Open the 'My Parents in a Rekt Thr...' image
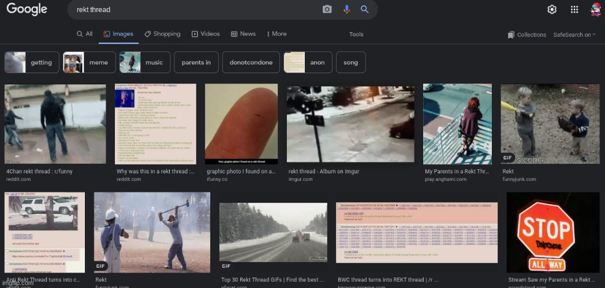Screen dimensions: 605x288 [457, 124]
